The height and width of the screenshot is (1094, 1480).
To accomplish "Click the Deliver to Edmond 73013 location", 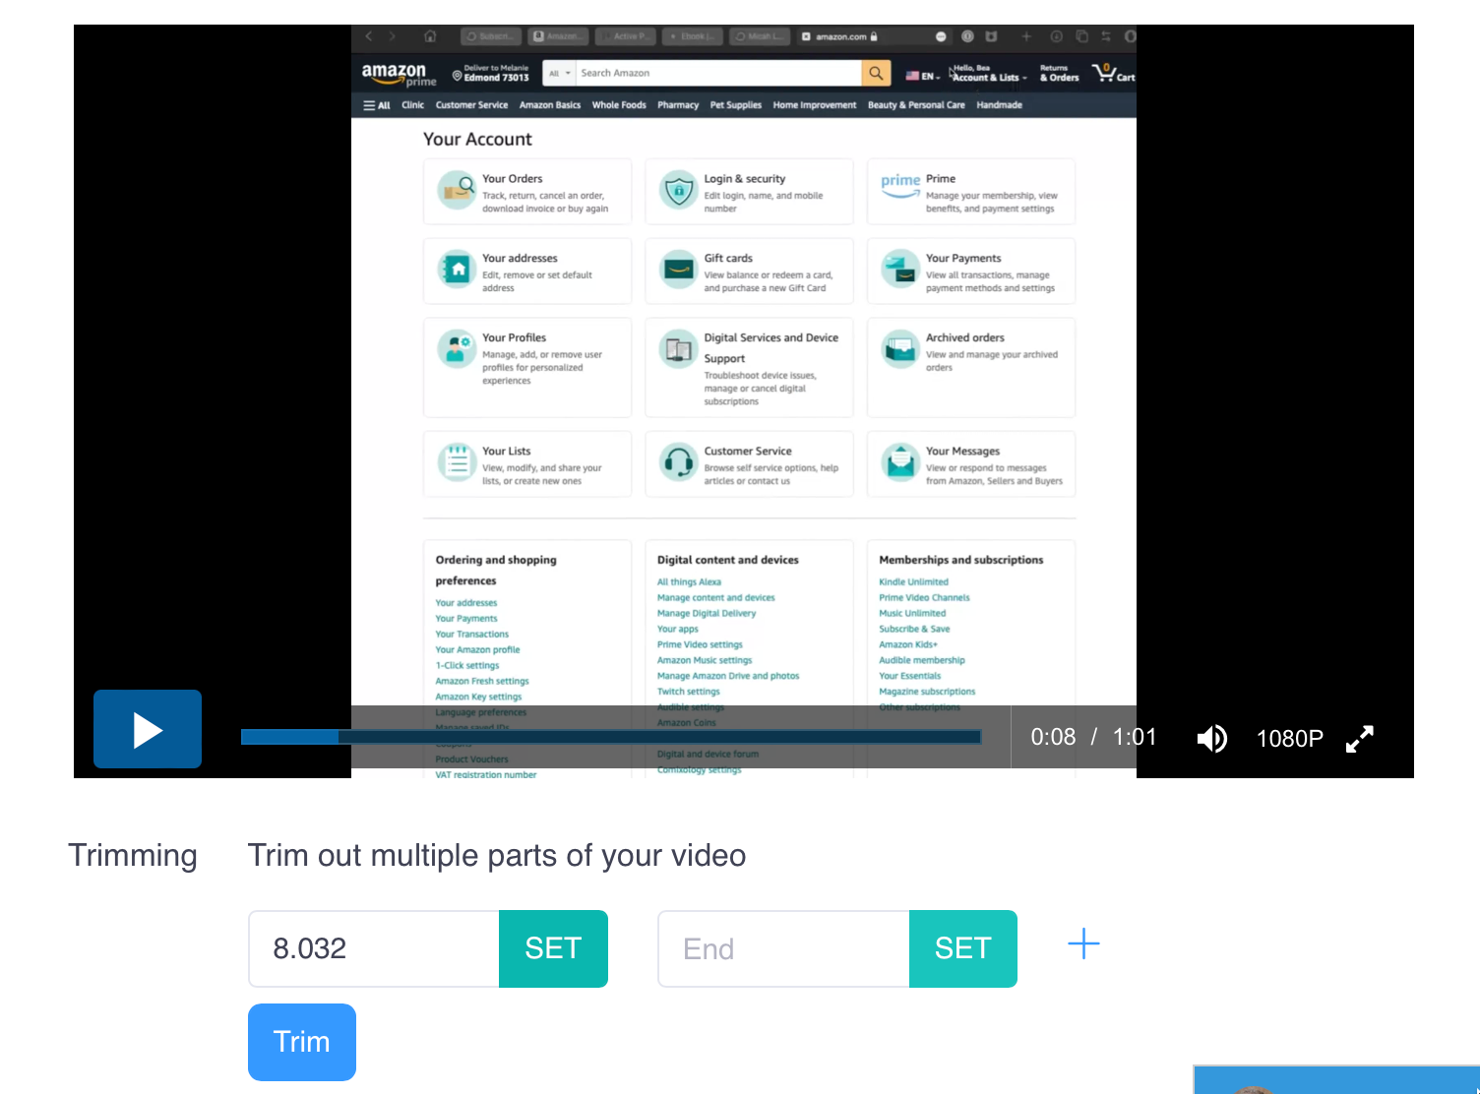I will coord(491,74).
